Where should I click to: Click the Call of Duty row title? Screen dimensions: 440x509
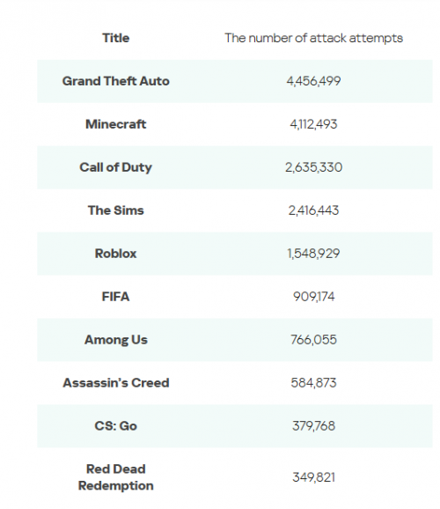tap(116, 167)
